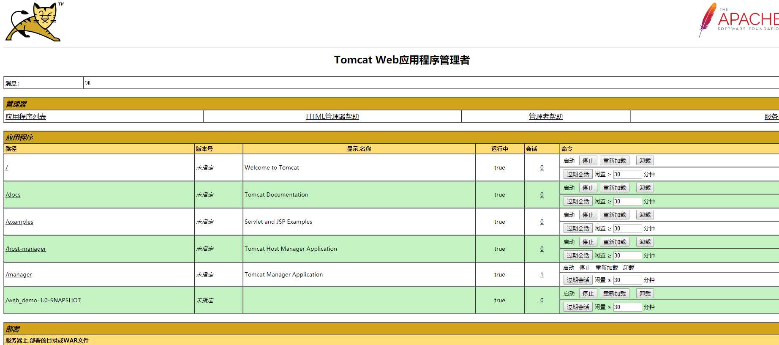
Task: Open the 管理者帮助 link
Action: coord(546,116)
